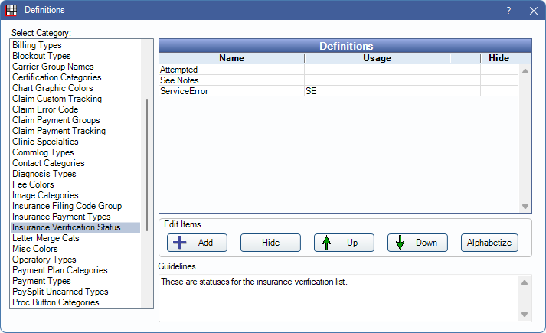Image resolution: width=546 pixels, height=333 pixels.
Task: Open Letter Merge Cats category
Action: tap(46, 238)
